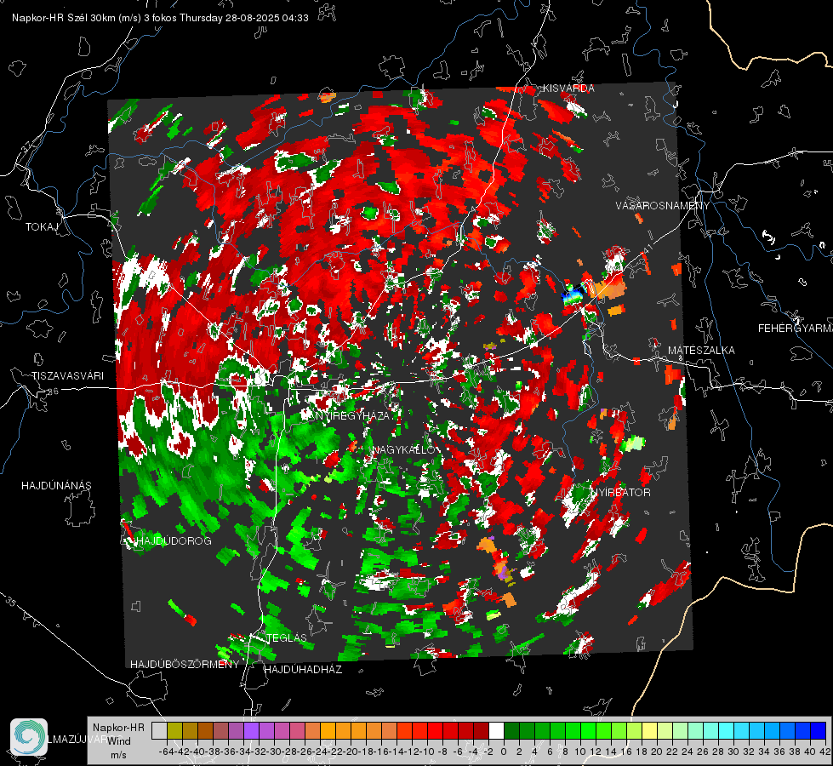Click the swirl logo icon beside the legend
The width and height of the screenshot is (833, 766).
tap(29, 737)
